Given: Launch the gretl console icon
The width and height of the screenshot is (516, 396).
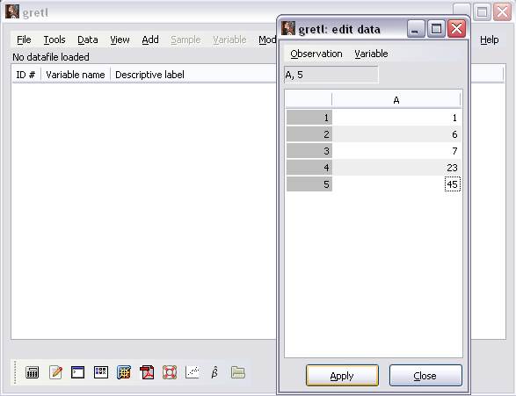Looking at the screenshot, I should click(77, 372).
